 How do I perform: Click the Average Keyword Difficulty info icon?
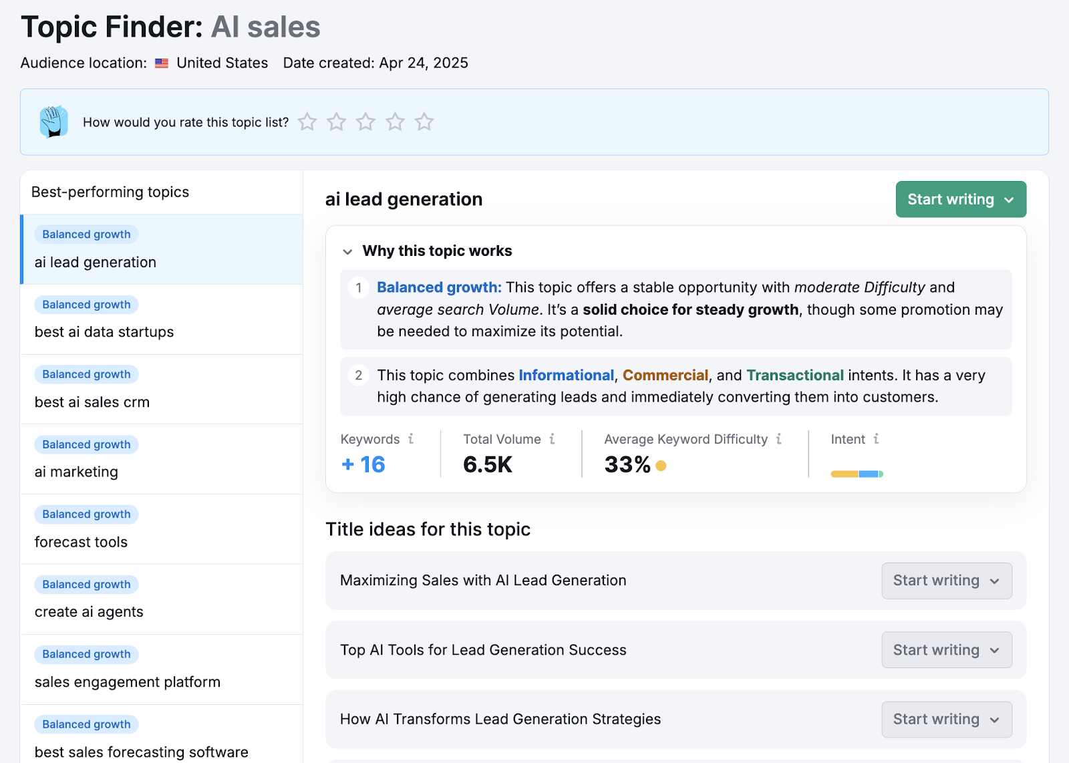(779, 439)
